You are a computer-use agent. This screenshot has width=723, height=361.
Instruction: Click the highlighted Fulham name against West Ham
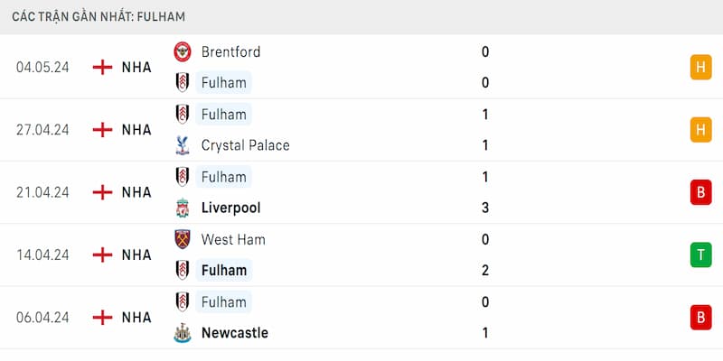click(224, 270)
